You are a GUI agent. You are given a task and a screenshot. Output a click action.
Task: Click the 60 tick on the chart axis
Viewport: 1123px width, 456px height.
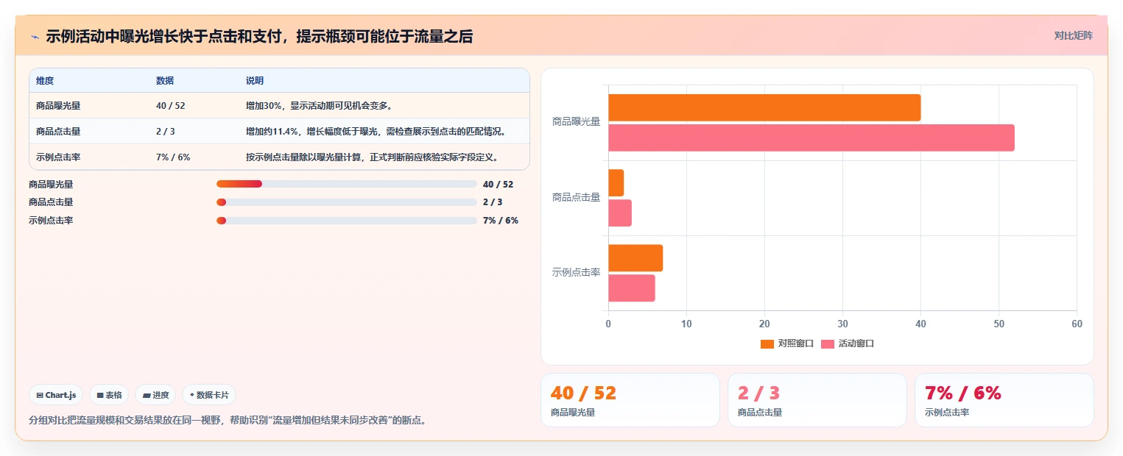click(x=1077, y=324)
